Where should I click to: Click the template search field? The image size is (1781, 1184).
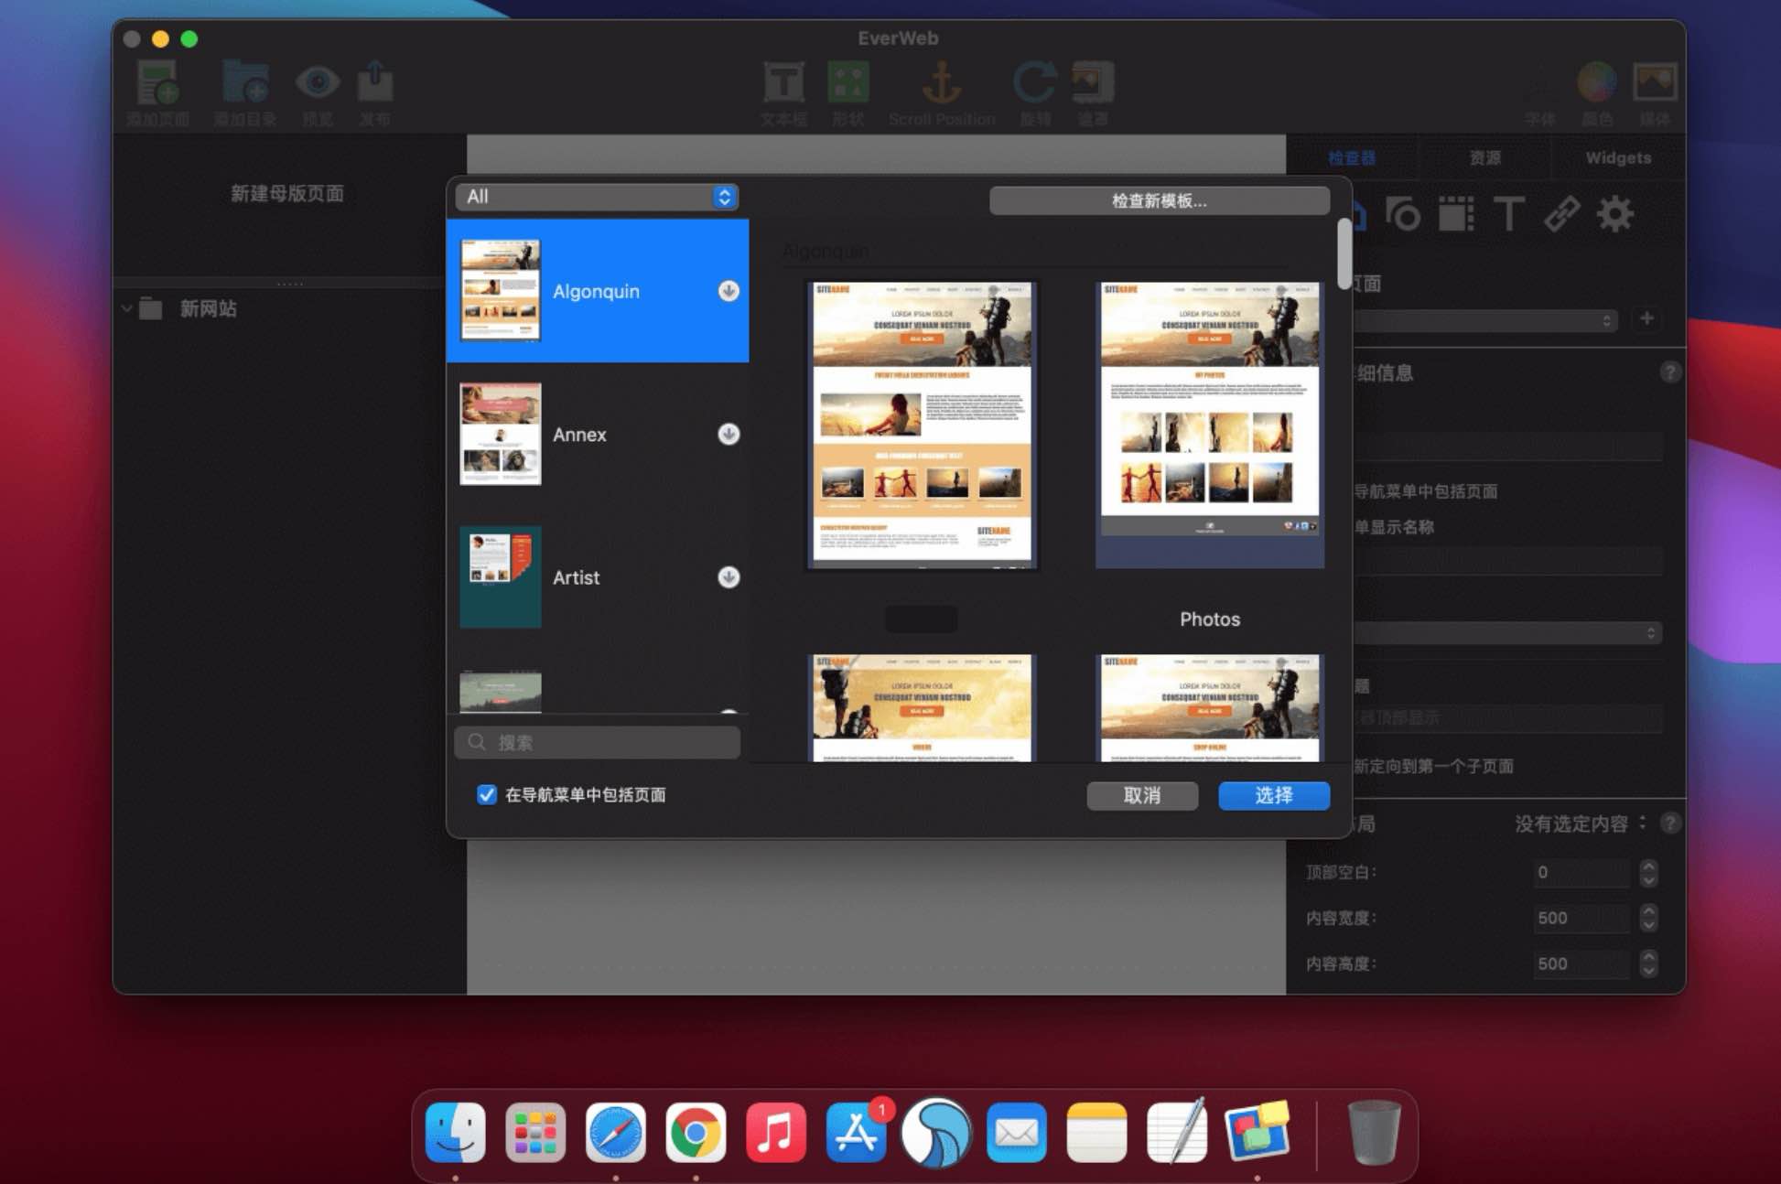[x=598, y=742]
